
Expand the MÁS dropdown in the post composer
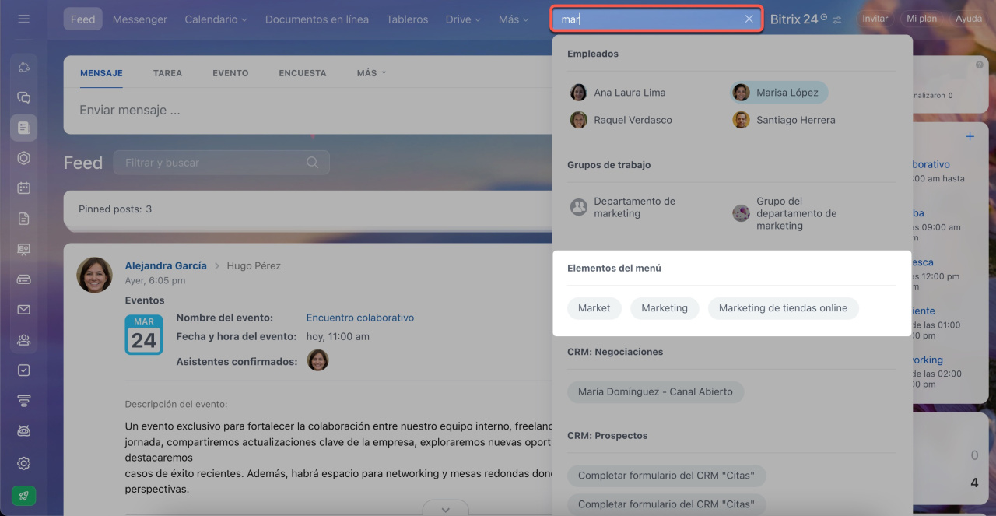click(x=371, y=73)
